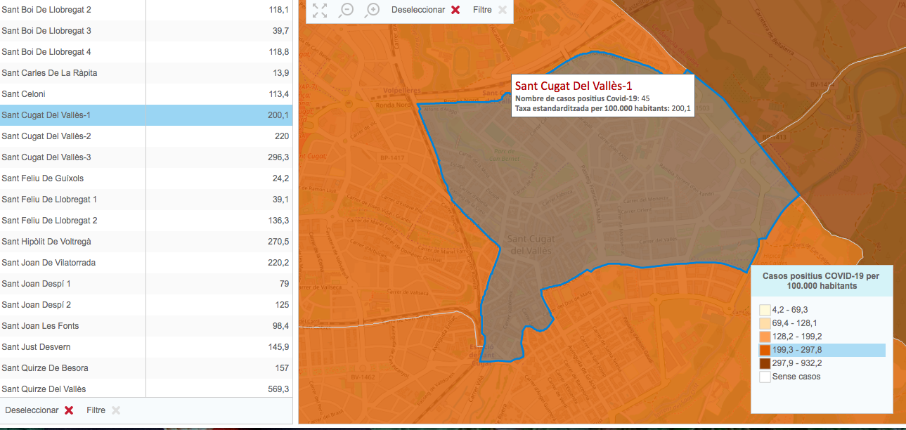Screen dimensions: 906x430
Task: Choose Sant Quirze Del Vallès table row
Action: point(145,389)
